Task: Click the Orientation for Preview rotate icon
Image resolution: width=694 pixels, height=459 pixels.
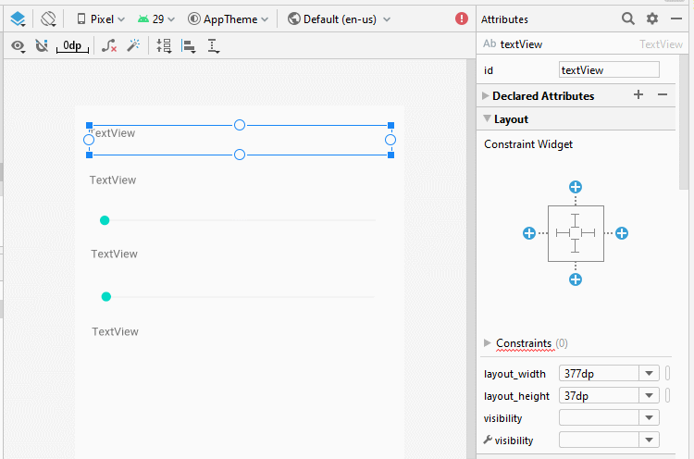Action: [x=48, y=19]
